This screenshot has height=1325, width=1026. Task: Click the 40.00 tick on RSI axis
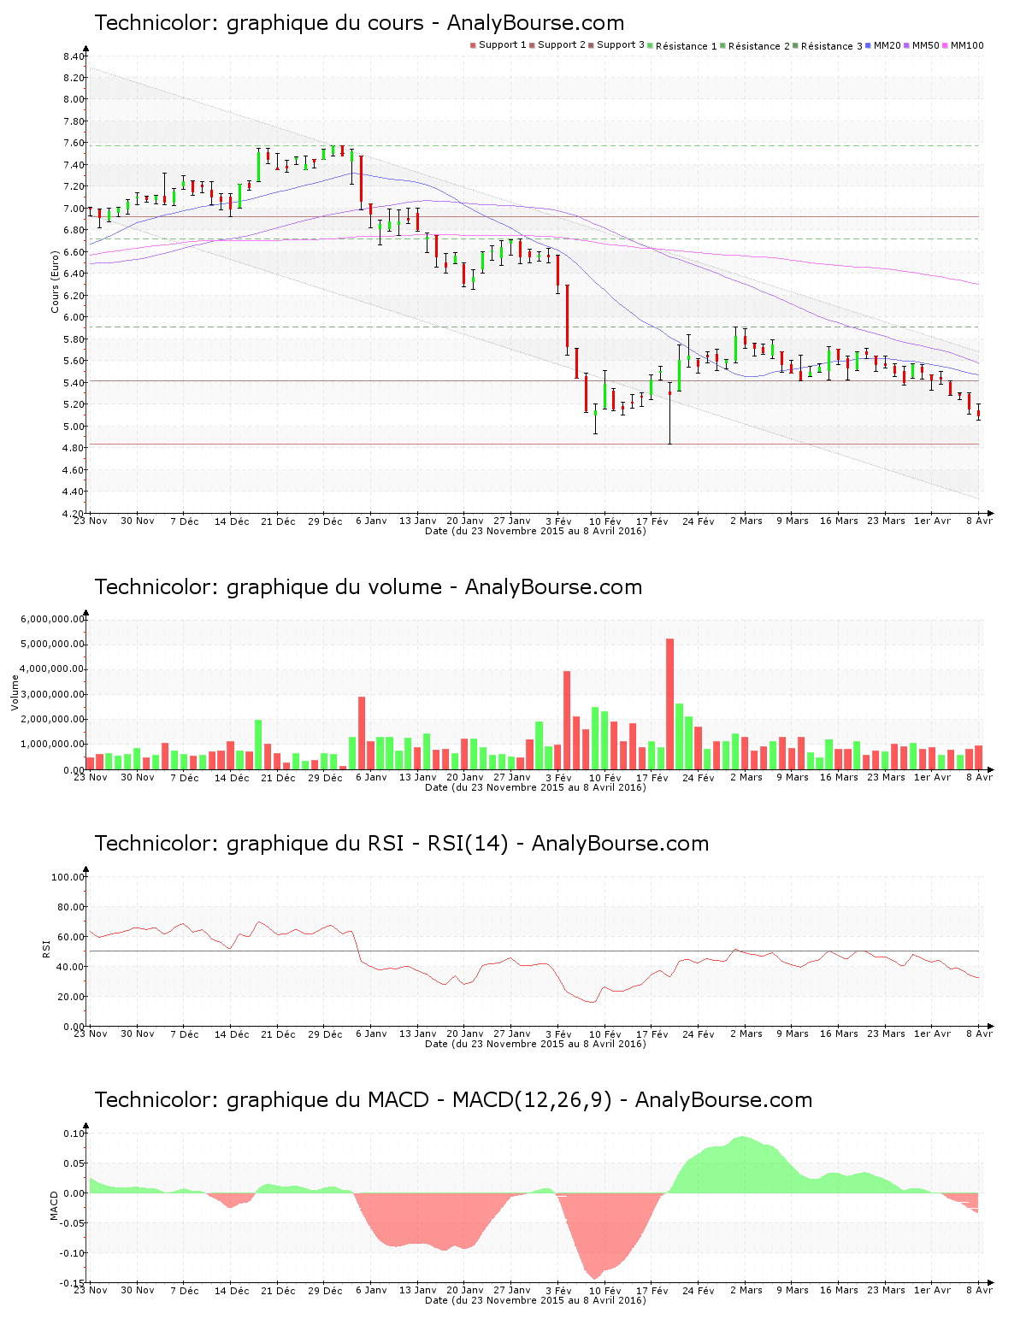[71, 966]
